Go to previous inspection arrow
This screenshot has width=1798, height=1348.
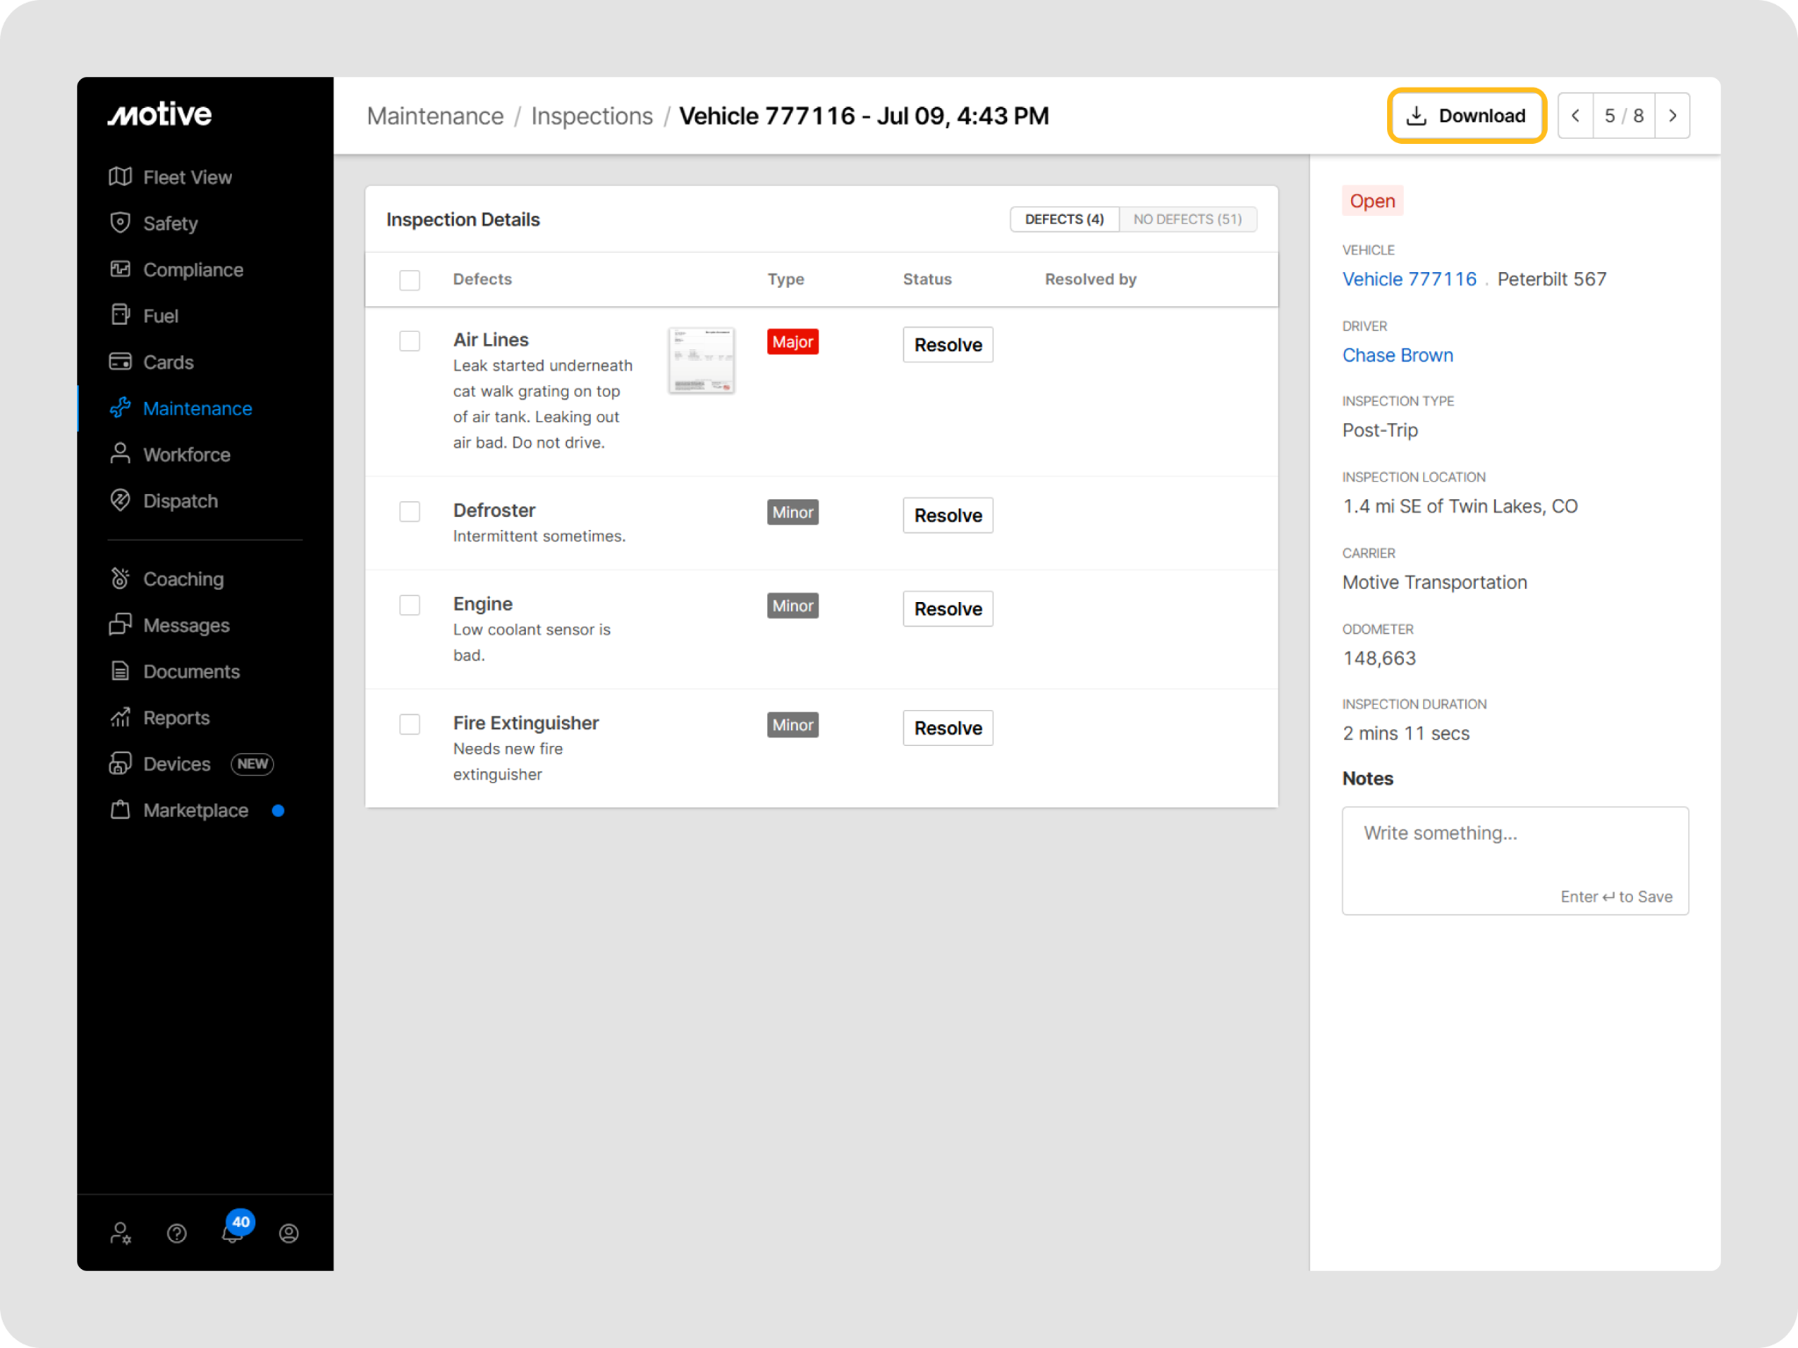pyautogui.click(x=1576, y=116)
